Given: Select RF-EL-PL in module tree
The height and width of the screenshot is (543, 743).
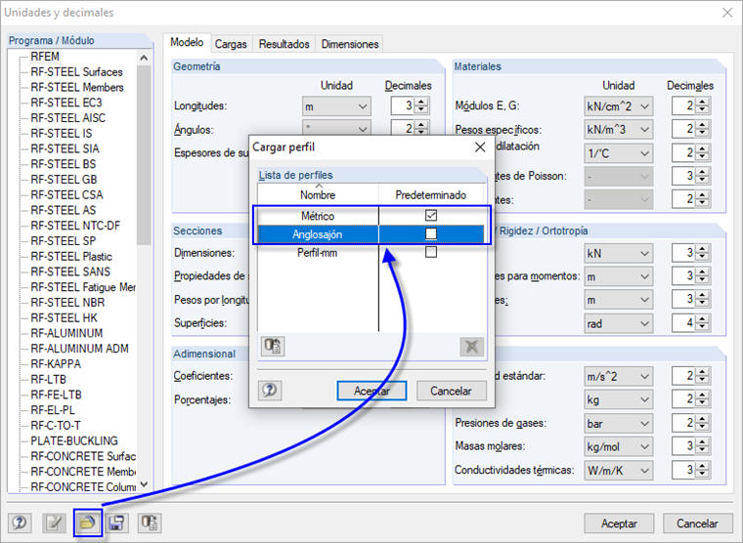Looking at the screenshot, I should pyautogui.click(x=53, y=410).
